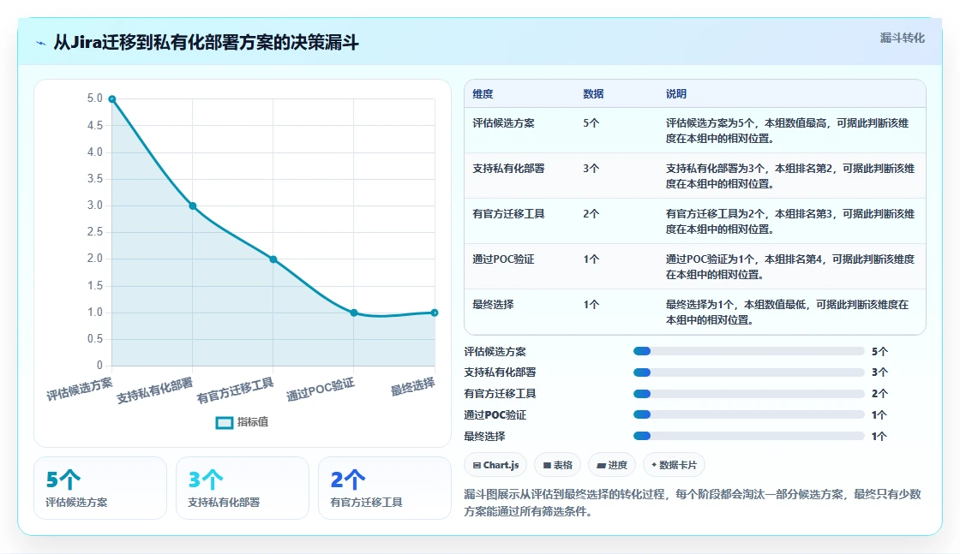Click the icon before the Jira funnel title

point(41,43)
